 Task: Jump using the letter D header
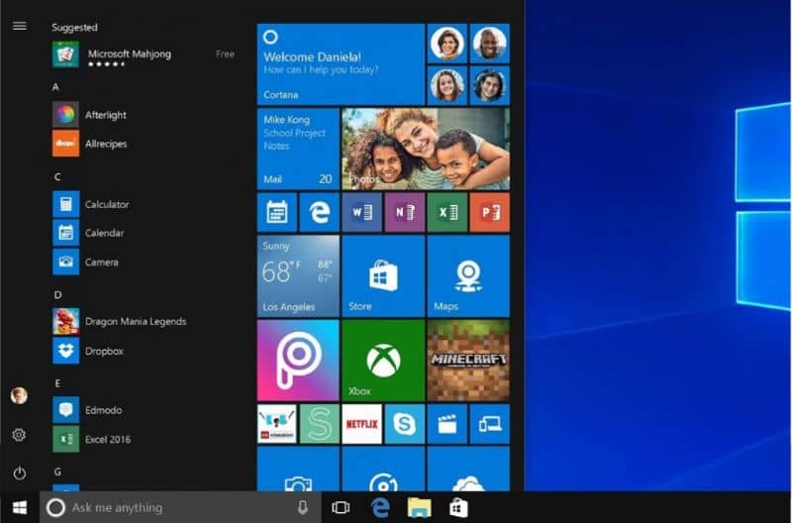(x=57, y=294)
